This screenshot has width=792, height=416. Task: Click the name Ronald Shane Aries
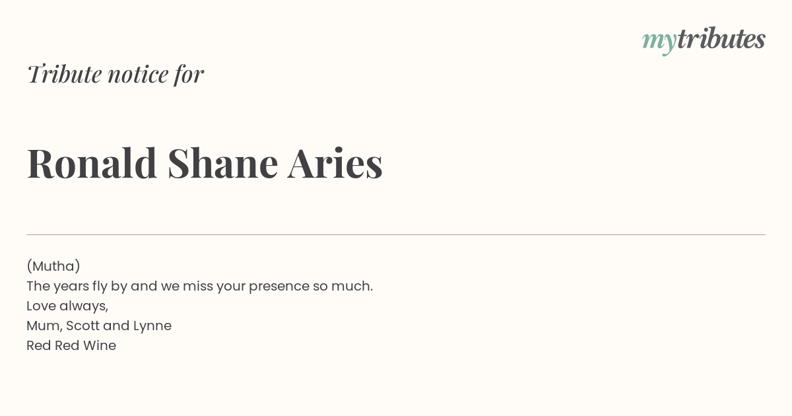[205, 163]
